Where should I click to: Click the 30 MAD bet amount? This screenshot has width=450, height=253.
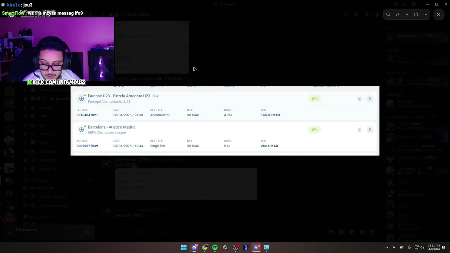point(193,115)
